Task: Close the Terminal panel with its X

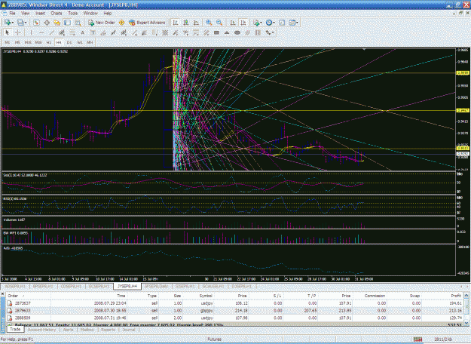Action: click(x=3, y=293)
